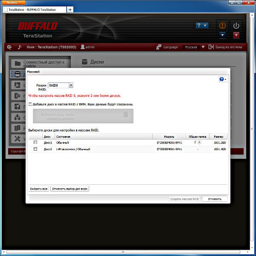Click the Общая папка column header
Screen dimensions: 256x256
(x=198, y=137)
